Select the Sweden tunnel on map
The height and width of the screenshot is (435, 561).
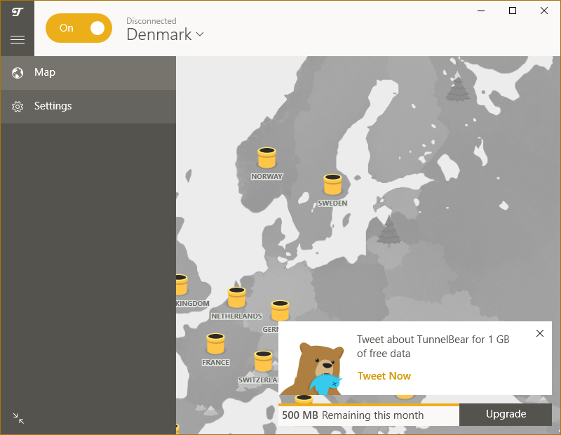pos(332,185)
